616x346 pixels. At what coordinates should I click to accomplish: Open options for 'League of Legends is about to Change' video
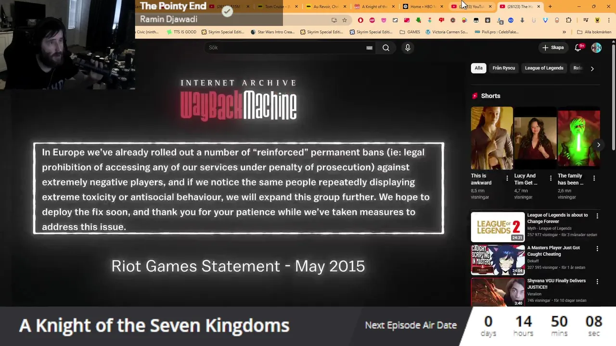coord(597,216)
